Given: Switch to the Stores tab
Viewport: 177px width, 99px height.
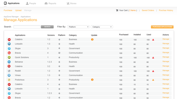Looking at the screenshot, I should pos(71,4).
